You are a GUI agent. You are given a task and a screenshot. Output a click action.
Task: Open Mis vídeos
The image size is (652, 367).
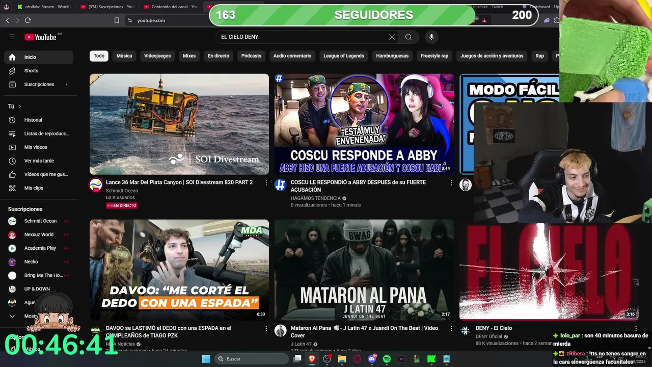[39, 147]
